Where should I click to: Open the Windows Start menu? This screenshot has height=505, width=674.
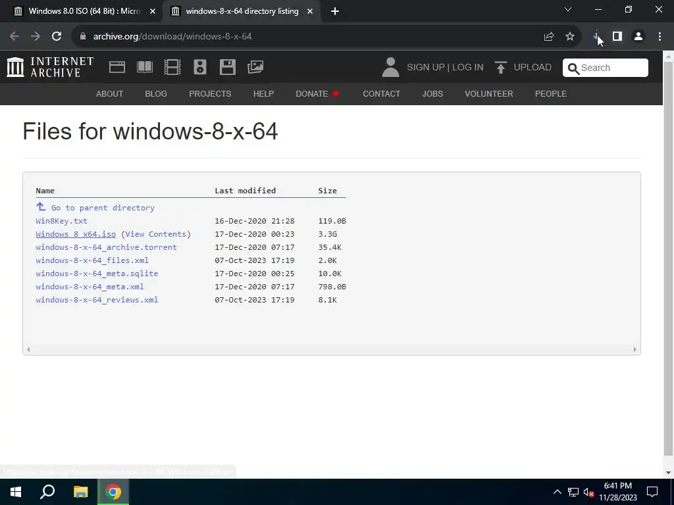(16, 492)
